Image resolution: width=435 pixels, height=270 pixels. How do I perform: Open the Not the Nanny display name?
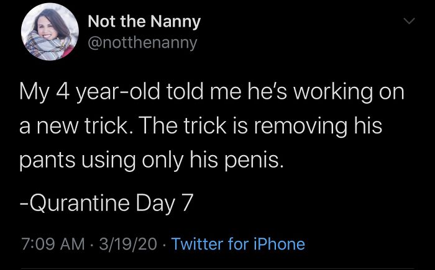pos(144,22)
